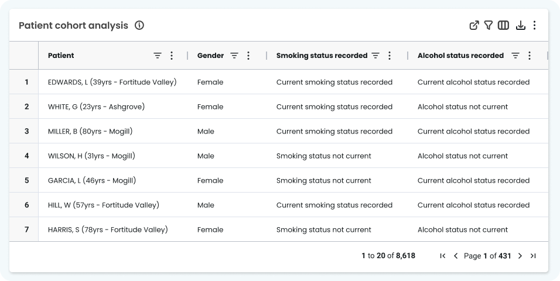Go to next page of results

tap(520, 256)
